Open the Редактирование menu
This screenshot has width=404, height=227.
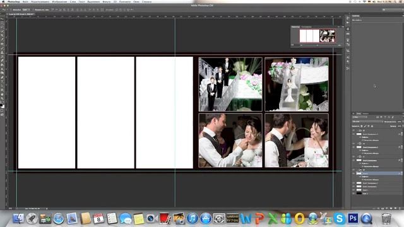pyautogui.click(x=40, y=1)
